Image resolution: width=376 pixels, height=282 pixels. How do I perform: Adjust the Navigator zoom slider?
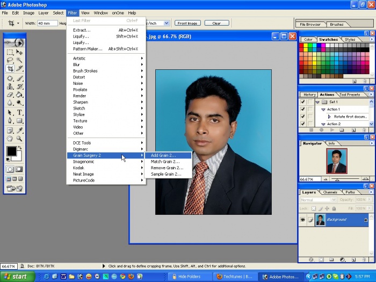(x=337, y=179)
